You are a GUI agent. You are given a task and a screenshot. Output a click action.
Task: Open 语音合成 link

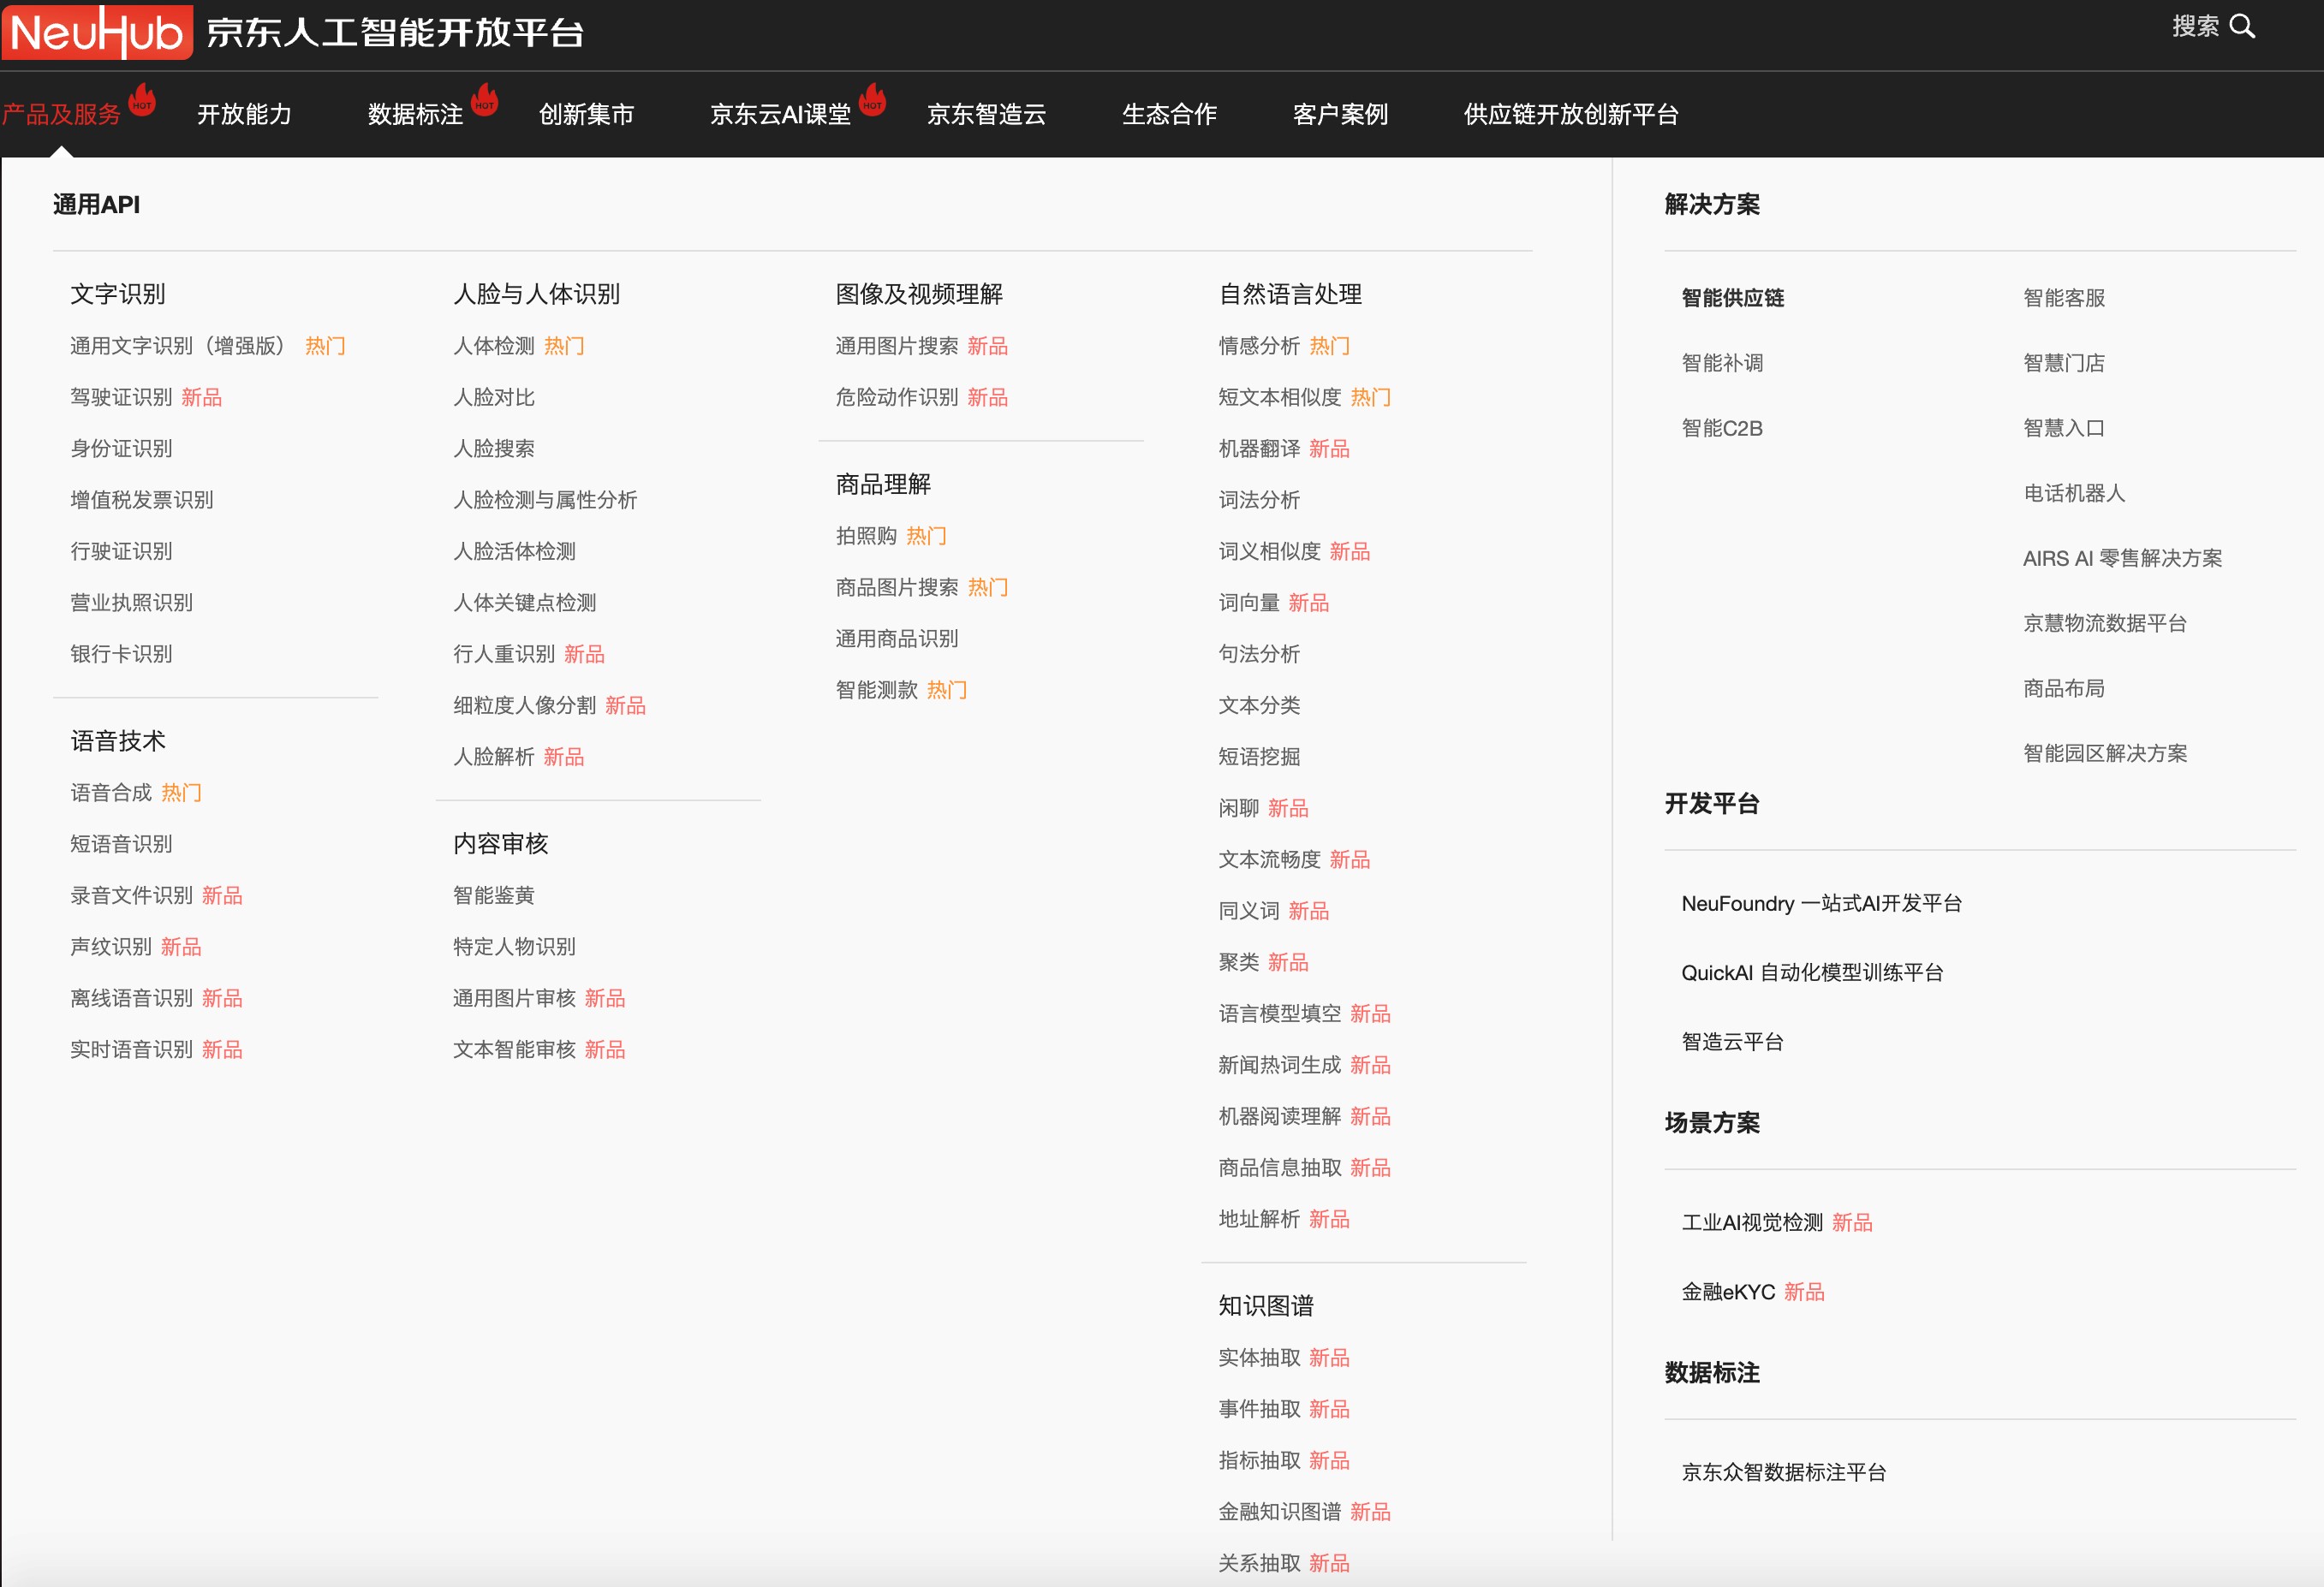point(111,793)
